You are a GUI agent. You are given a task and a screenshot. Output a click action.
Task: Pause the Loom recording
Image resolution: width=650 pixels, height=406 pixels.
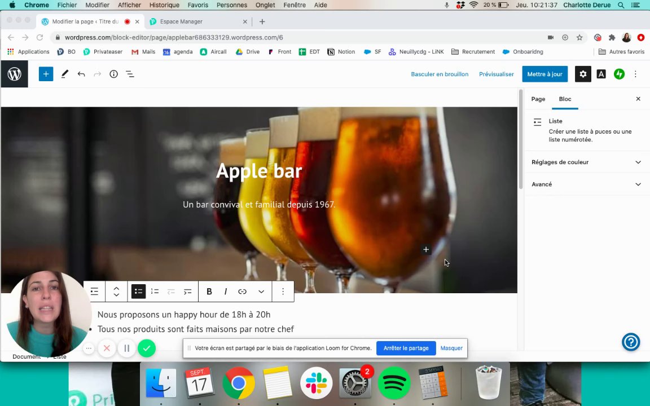pos(127,348)
